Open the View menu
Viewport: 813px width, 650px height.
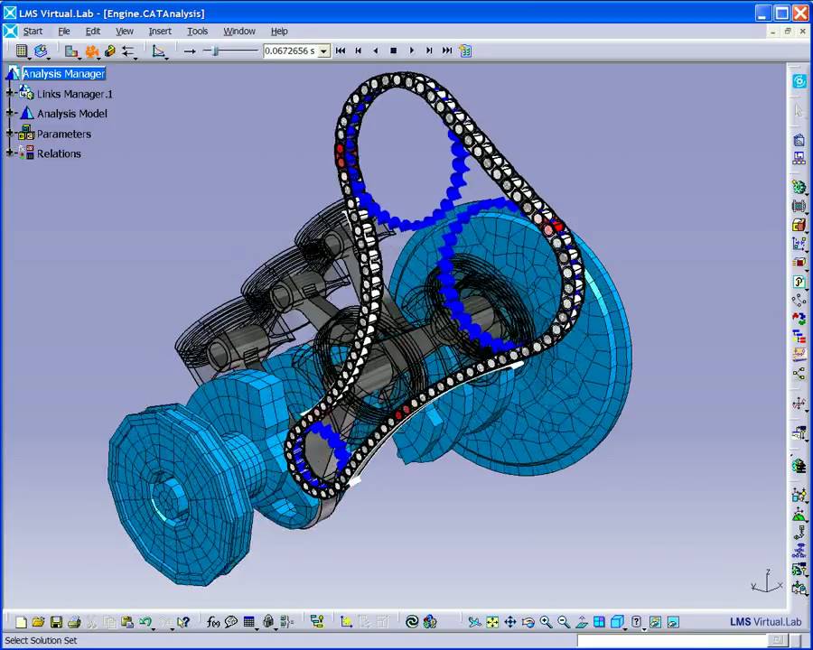125,31
